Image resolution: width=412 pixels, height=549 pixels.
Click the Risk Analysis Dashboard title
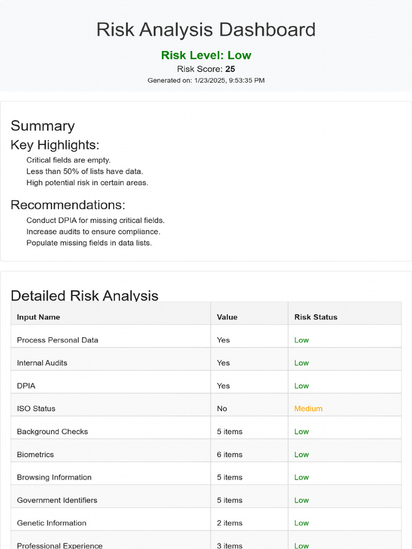[x=206, y=30]
